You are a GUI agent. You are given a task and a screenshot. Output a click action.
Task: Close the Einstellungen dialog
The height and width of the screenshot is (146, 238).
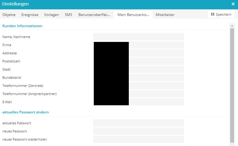click(x=233, y=4)
